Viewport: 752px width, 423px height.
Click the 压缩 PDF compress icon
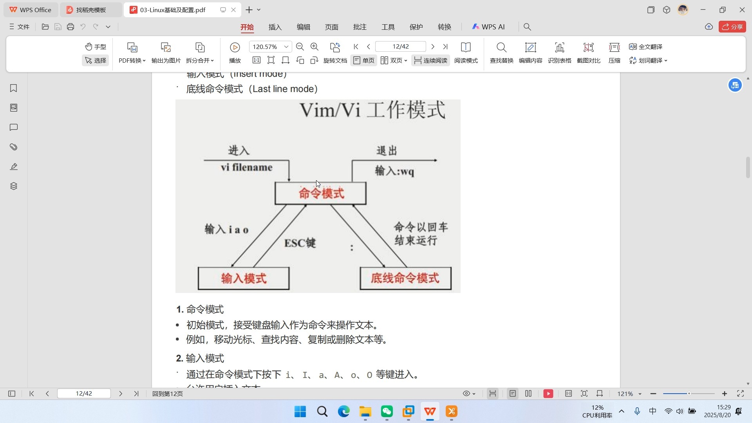[615, 53]
